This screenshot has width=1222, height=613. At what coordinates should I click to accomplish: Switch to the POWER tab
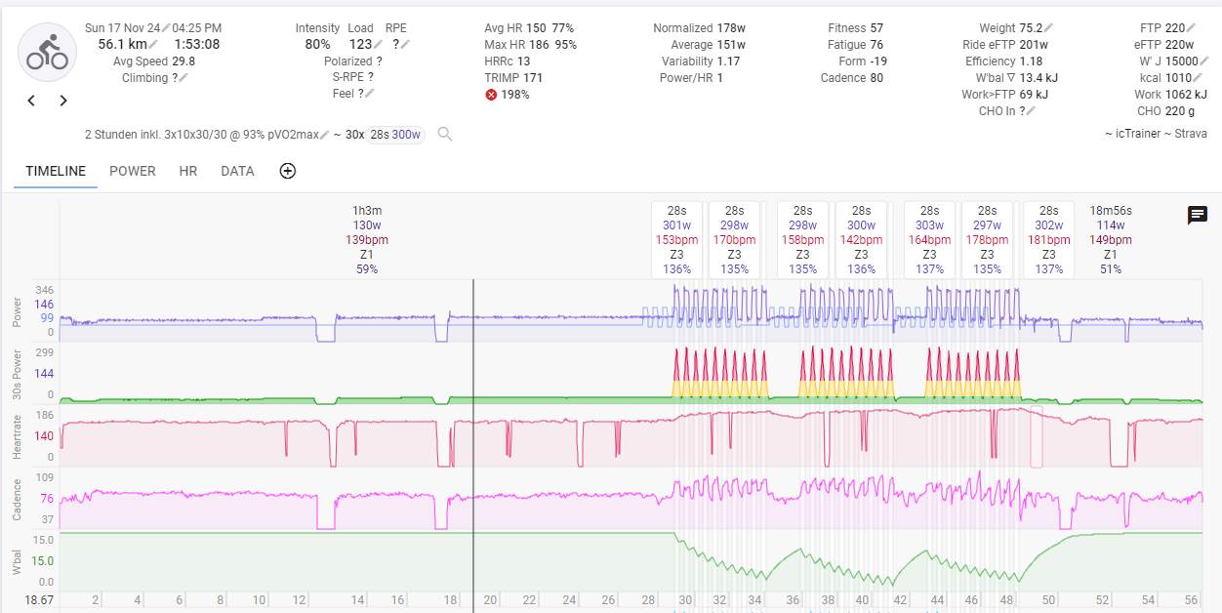132,171
